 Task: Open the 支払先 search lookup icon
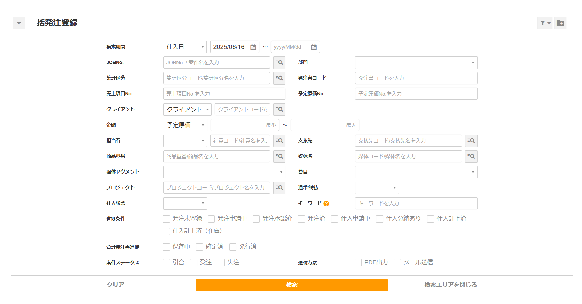pos(471,141)
